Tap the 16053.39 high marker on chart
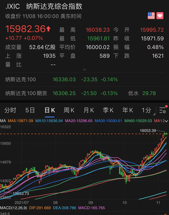 pos(148,131)
